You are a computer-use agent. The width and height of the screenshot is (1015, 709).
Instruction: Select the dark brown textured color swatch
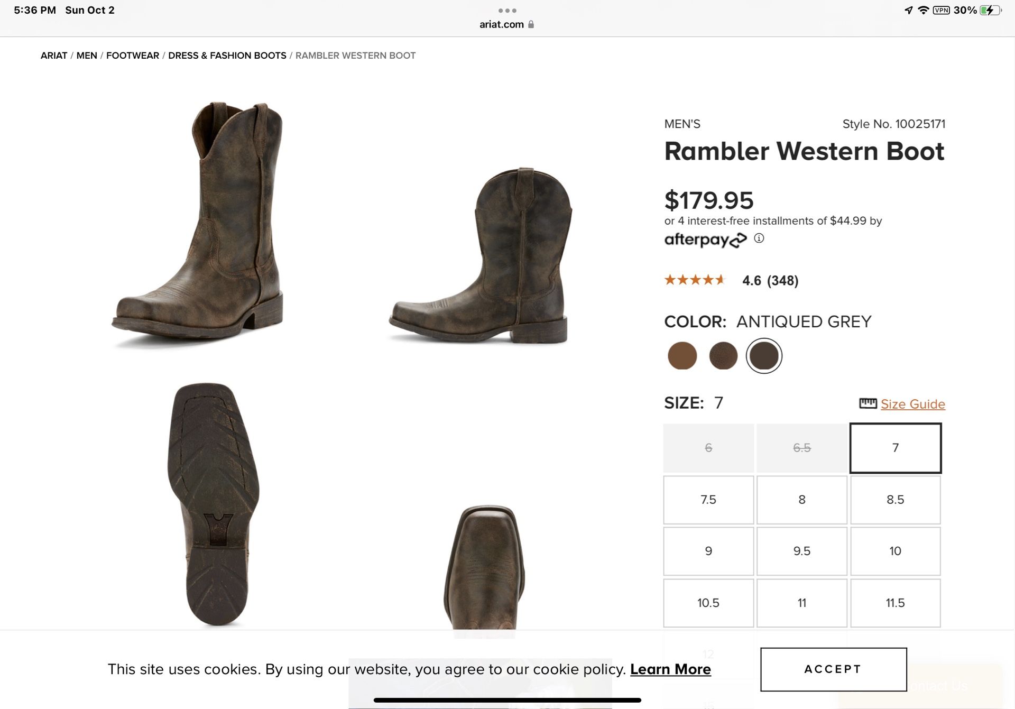(723, 355)
